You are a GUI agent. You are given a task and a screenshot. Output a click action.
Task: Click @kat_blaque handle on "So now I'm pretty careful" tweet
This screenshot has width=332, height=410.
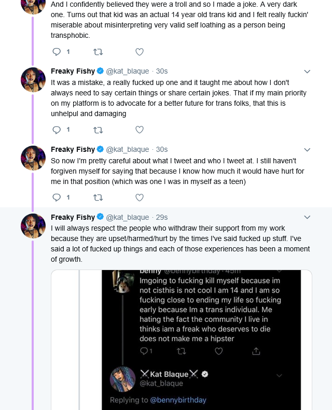click(x=128, y=149)
